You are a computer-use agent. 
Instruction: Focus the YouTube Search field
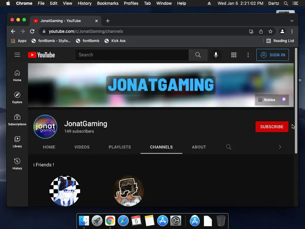[132, 55]
